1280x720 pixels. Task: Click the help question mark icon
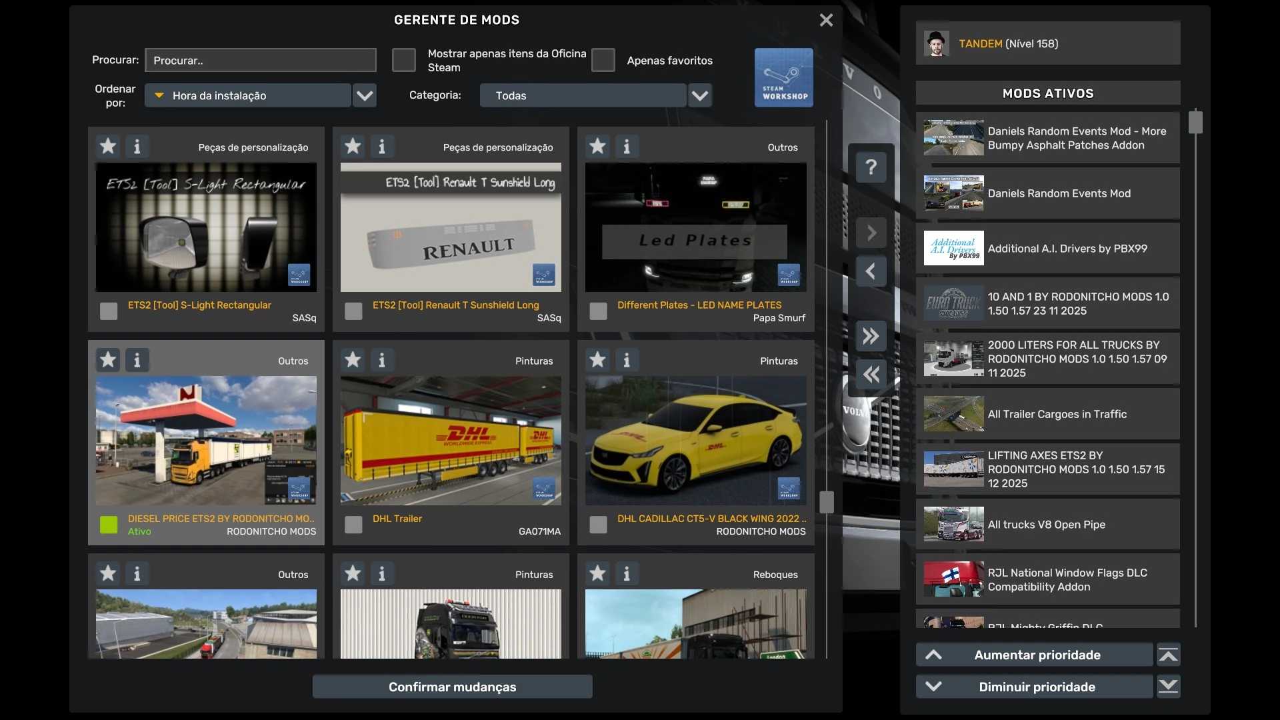point(871,167)
